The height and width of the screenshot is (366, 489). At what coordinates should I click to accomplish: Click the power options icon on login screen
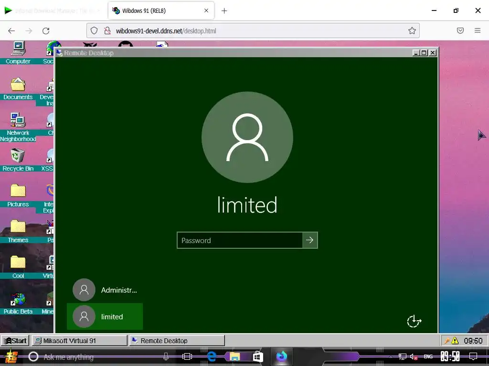click(414, 321)
